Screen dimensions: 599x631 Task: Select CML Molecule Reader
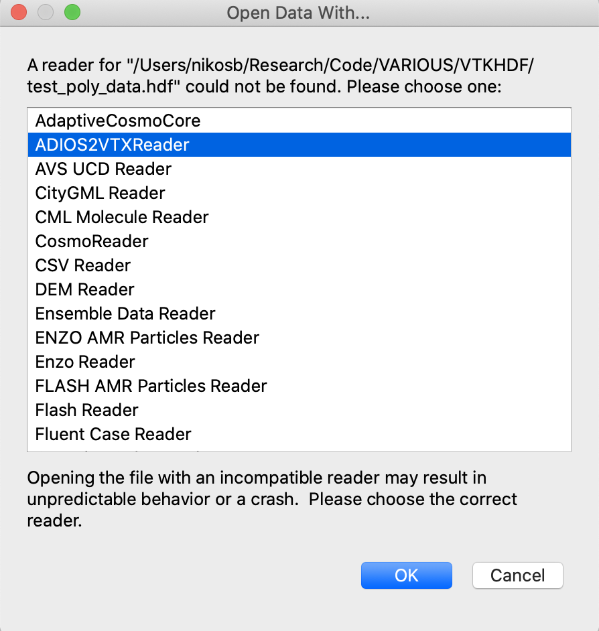[x=122, y=217]
